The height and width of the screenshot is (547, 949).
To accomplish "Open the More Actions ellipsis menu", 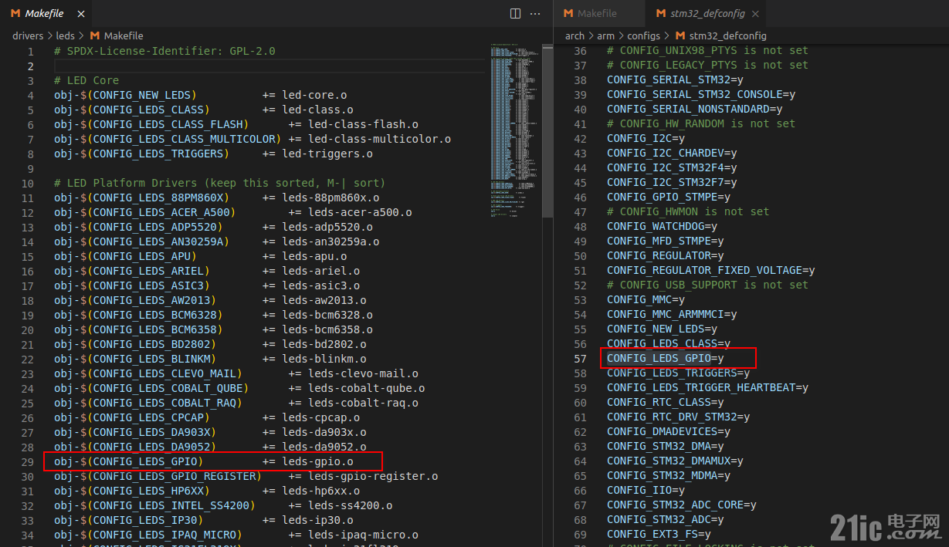I will point(535,13).
